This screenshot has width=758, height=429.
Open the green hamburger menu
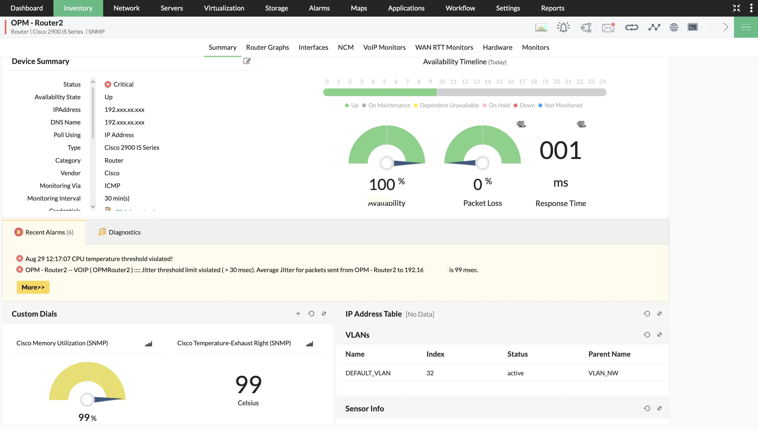coord(746,27)
